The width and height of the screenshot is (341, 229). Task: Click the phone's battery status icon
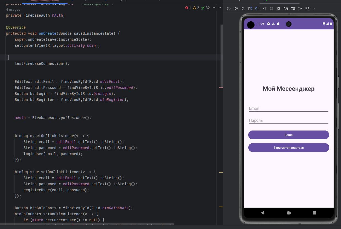[x=331, y=24]
